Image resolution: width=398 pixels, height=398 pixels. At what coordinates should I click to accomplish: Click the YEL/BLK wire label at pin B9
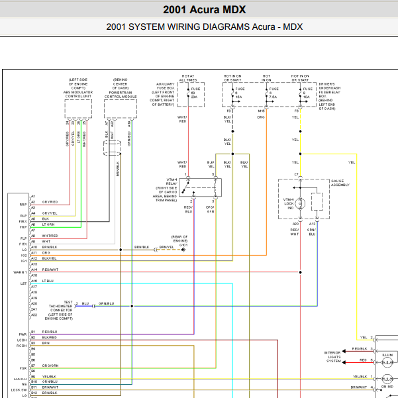click(49, 377)
